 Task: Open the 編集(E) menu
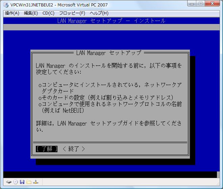pos(31,13)
